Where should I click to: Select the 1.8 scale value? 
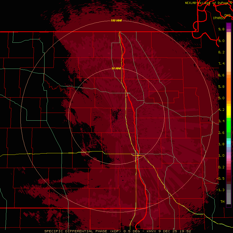point(221,144)
